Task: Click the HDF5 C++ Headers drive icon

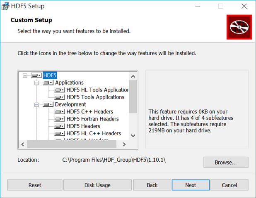Action: [x=60, y=112]
